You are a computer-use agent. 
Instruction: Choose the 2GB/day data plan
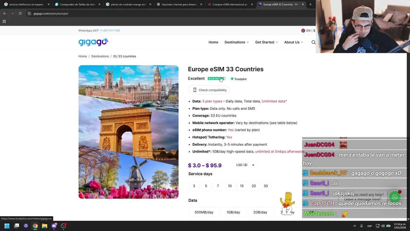click(260, 212)
